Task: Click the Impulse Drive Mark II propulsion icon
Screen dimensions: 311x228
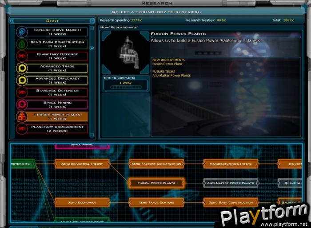Action: pos(22,32)
